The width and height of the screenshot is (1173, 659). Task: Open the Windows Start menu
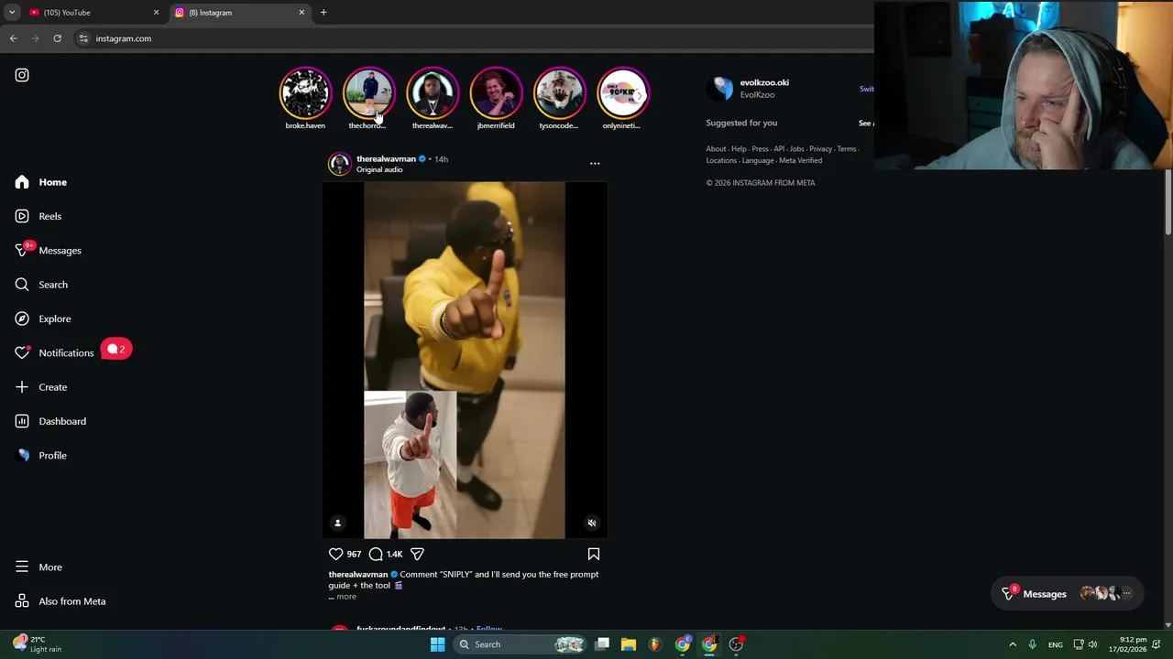click(x=437, y=644)
